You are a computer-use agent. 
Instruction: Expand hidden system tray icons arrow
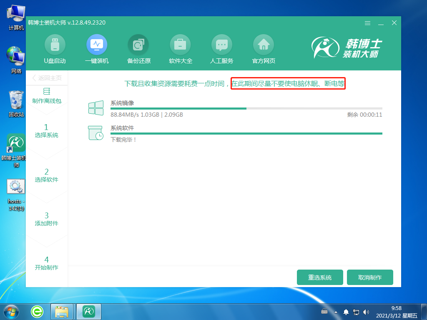click(336, 312)
